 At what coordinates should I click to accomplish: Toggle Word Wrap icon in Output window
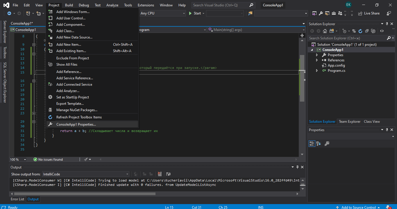point(168,174)
